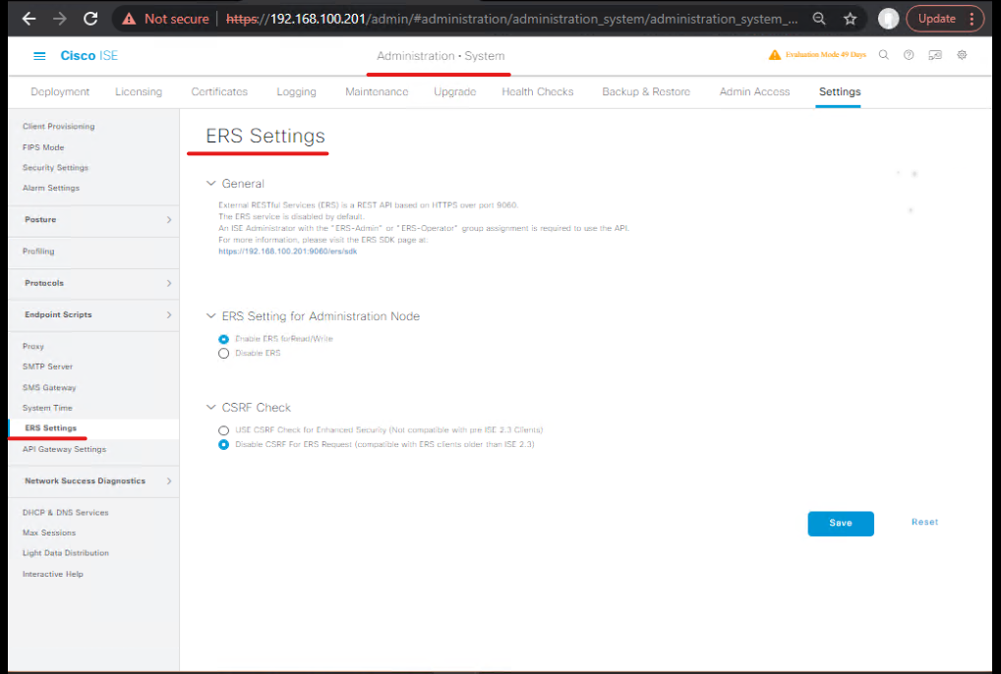Open Interactive Help settings
The height and width of the screenshot is (674, 1001).
pyautogui.click(x=53, y=575)
